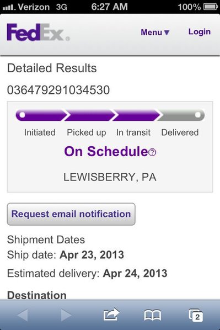220x330 pixels.
Task: Tap the FedEx logo
Action: [x=38, y=32]
